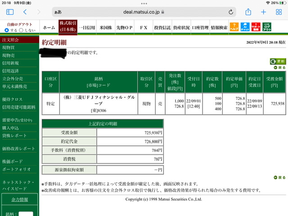
Task: Tap the ぁあ reader options button
Action: [x=58, y=12]
